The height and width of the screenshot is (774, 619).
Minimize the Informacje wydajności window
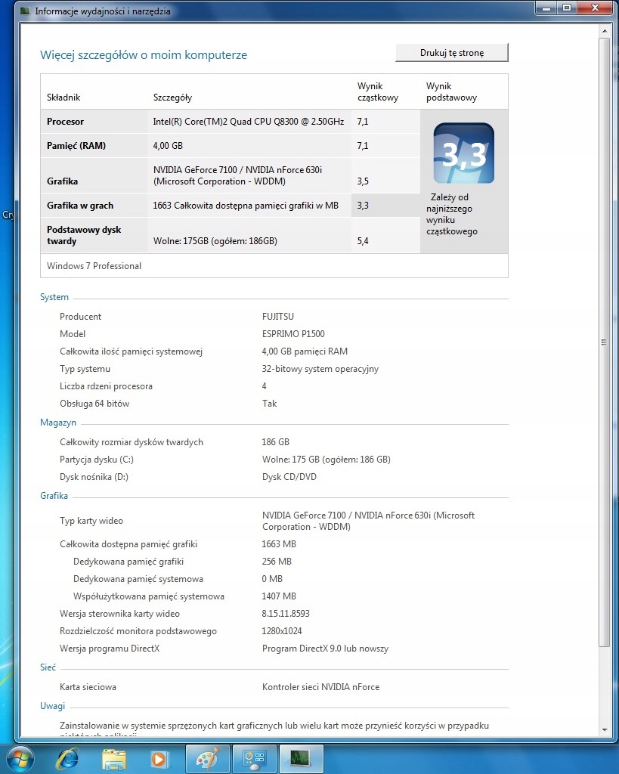coord(546,8)
